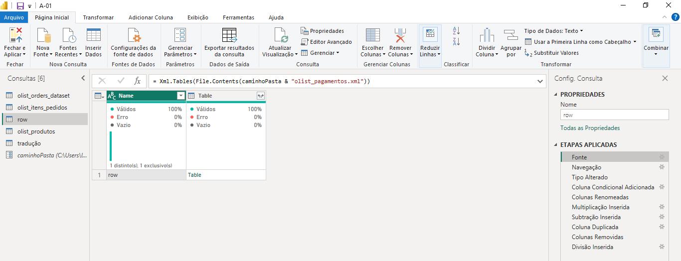Click the Save icon in title bar
Screen dimensions: 681x261
[x=20, y=6]
